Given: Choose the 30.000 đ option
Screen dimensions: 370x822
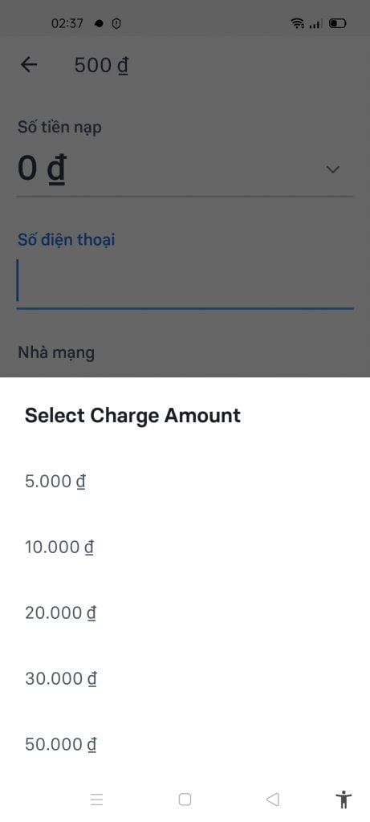Looking at the screenshot, I should 185,679.
